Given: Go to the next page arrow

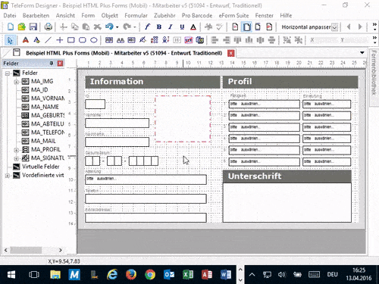Looking at the screenshot, I should [360, 27].
